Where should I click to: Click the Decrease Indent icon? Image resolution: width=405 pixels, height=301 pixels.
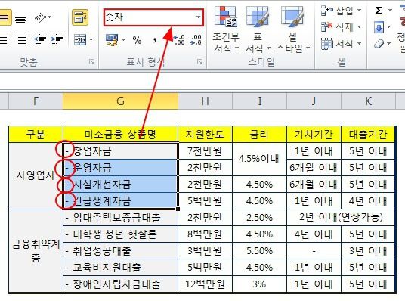40,40
